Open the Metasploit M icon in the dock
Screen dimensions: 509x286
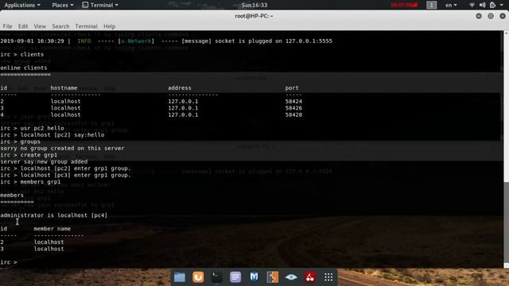[254, 277]
